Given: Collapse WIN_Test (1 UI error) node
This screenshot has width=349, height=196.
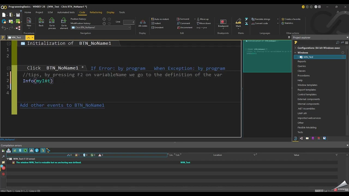Looking at the screenshot, I should click(x=8, y=159).
